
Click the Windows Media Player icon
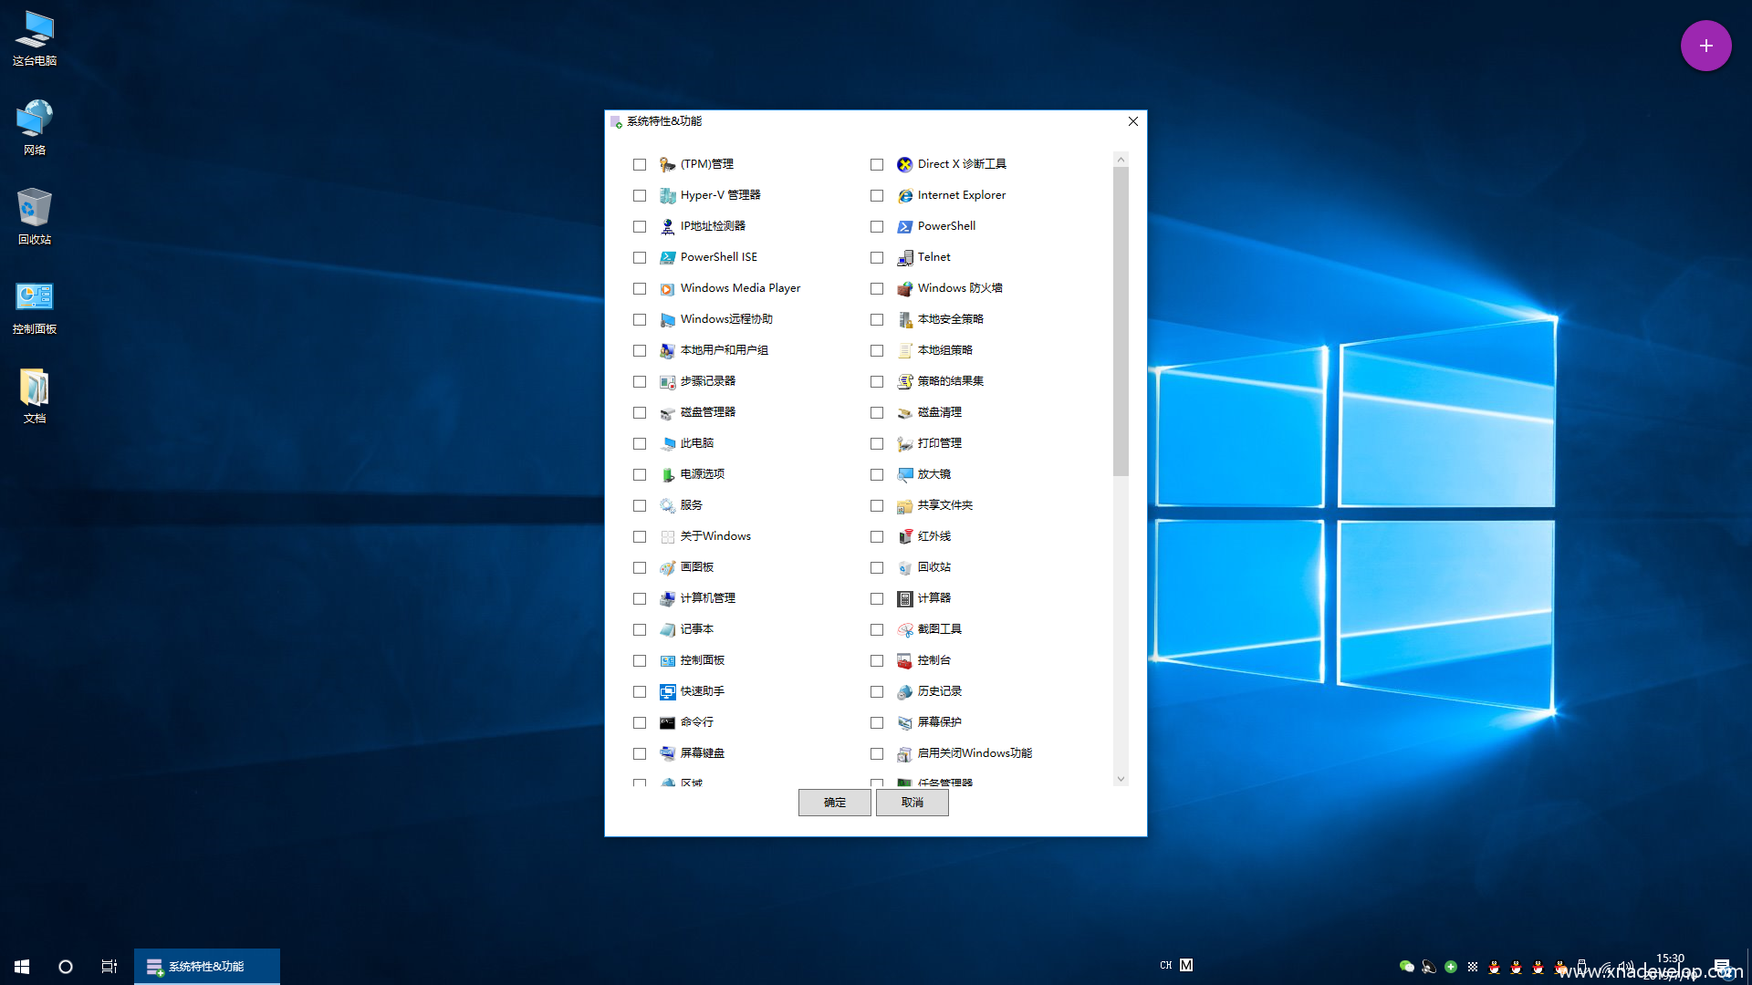667,288
